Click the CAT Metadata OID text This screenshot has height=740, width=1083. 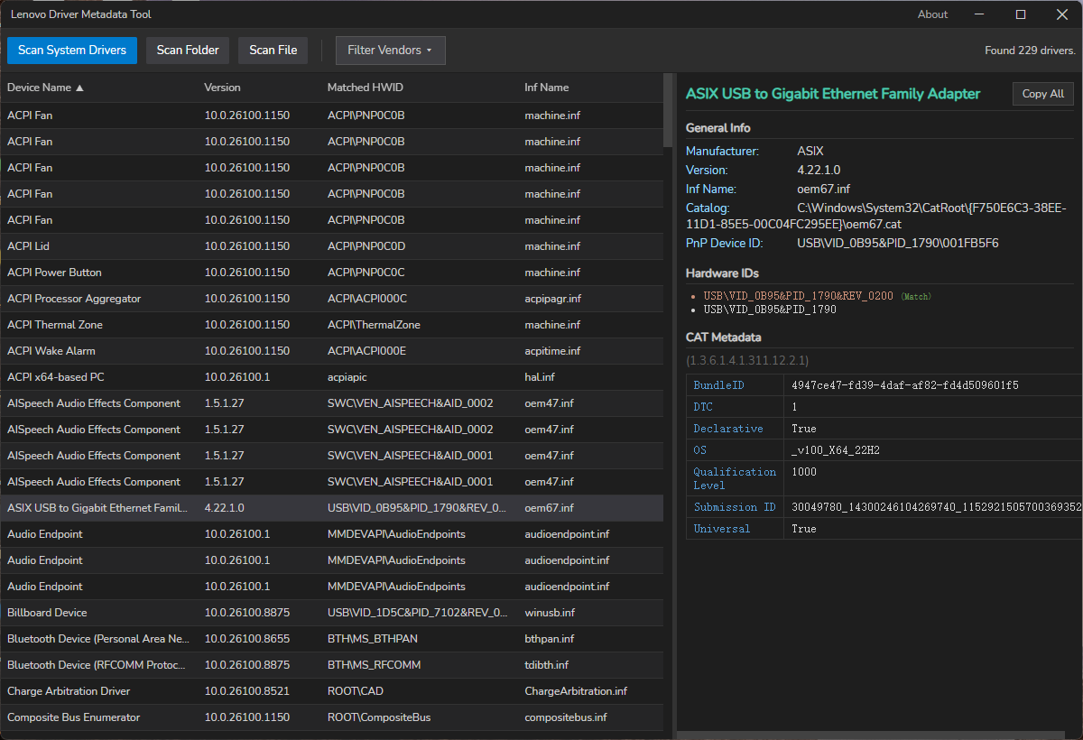click(x=747, y=360)
